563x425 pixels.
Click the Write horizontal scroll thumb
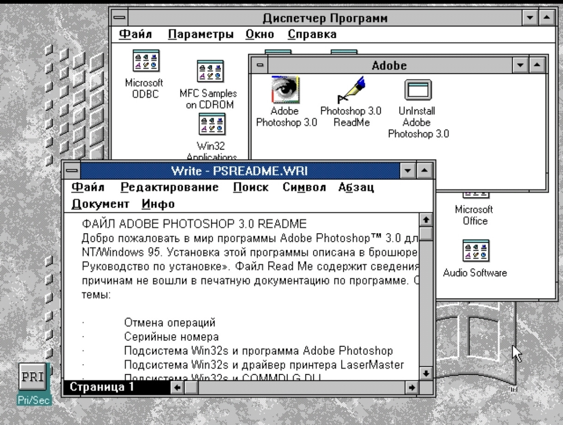(192, 387)
